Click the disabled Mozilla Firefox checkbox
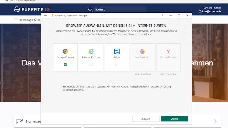Image resolution: width=228 pixels, height=128 pixels. (x=143, y=65)
